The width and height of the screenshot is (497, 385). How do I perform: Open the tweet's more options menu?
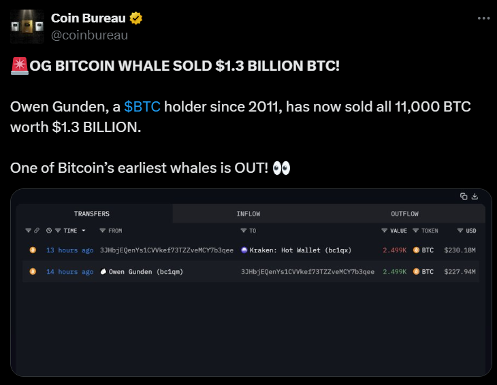tap(483, 18)
